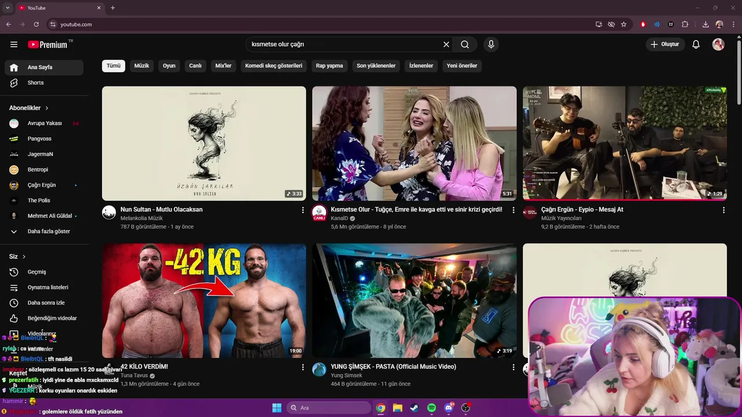Open File Explorer from the taskbar
The height and width of the screenshot is (417, 742).
tap(398, 408)
